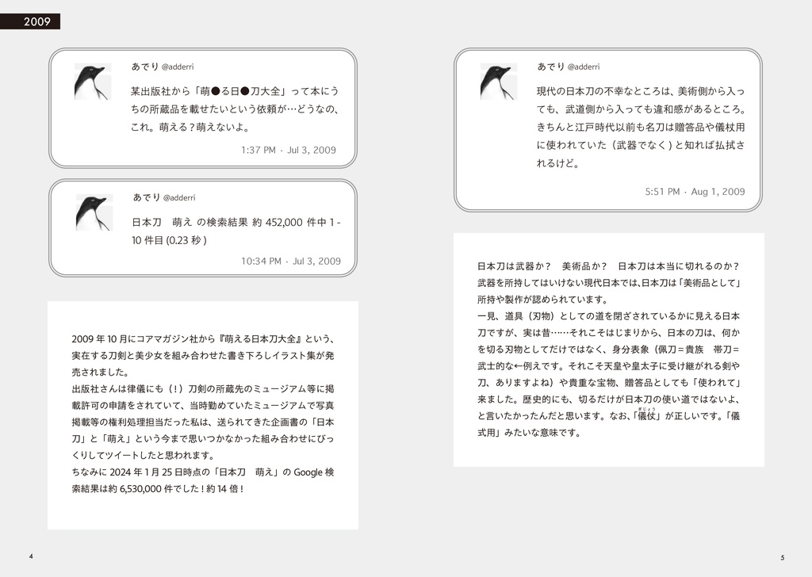Select the あでり display name on the second tweet
Image resolution: width=812 pixels, height=577 pixels.
point(148,197)
